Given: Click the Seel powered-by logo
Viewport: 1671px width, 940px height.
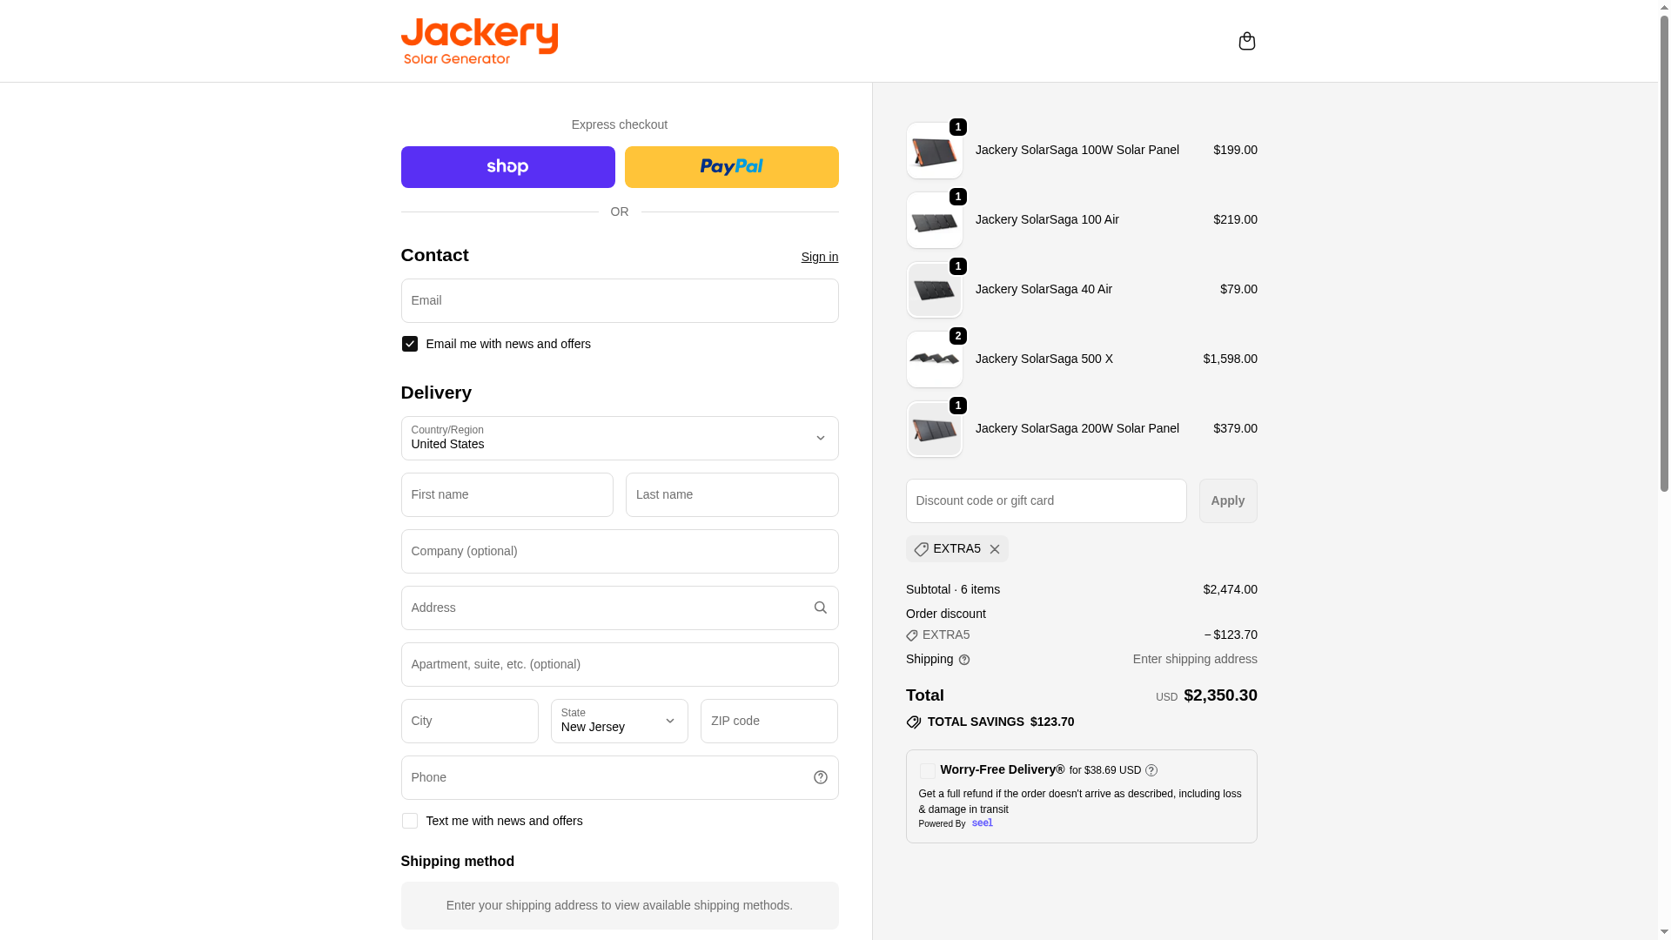Looking at the screenshot, I should (982, 823).
